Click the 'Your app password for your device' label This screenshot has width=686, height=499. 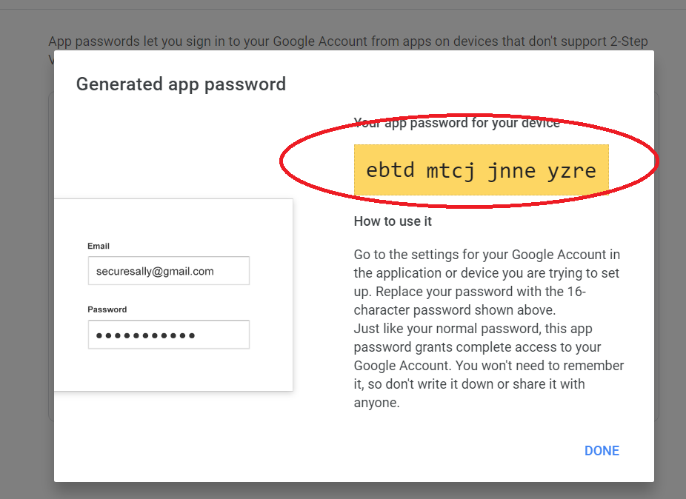point(456,123)
